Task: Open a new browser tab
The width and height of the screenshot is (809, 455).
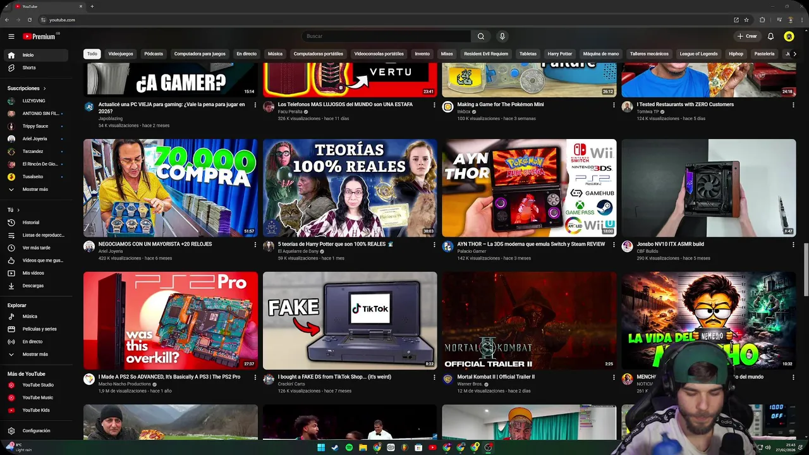Action: (x=92, y=6)
